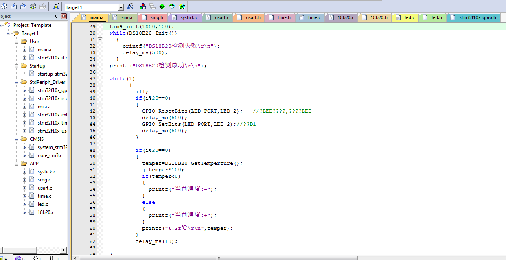Click the editor horizontal scrollbar thumb
This screenshot has width=506, height=260.
pyautogui.click(x=219, y=258)
